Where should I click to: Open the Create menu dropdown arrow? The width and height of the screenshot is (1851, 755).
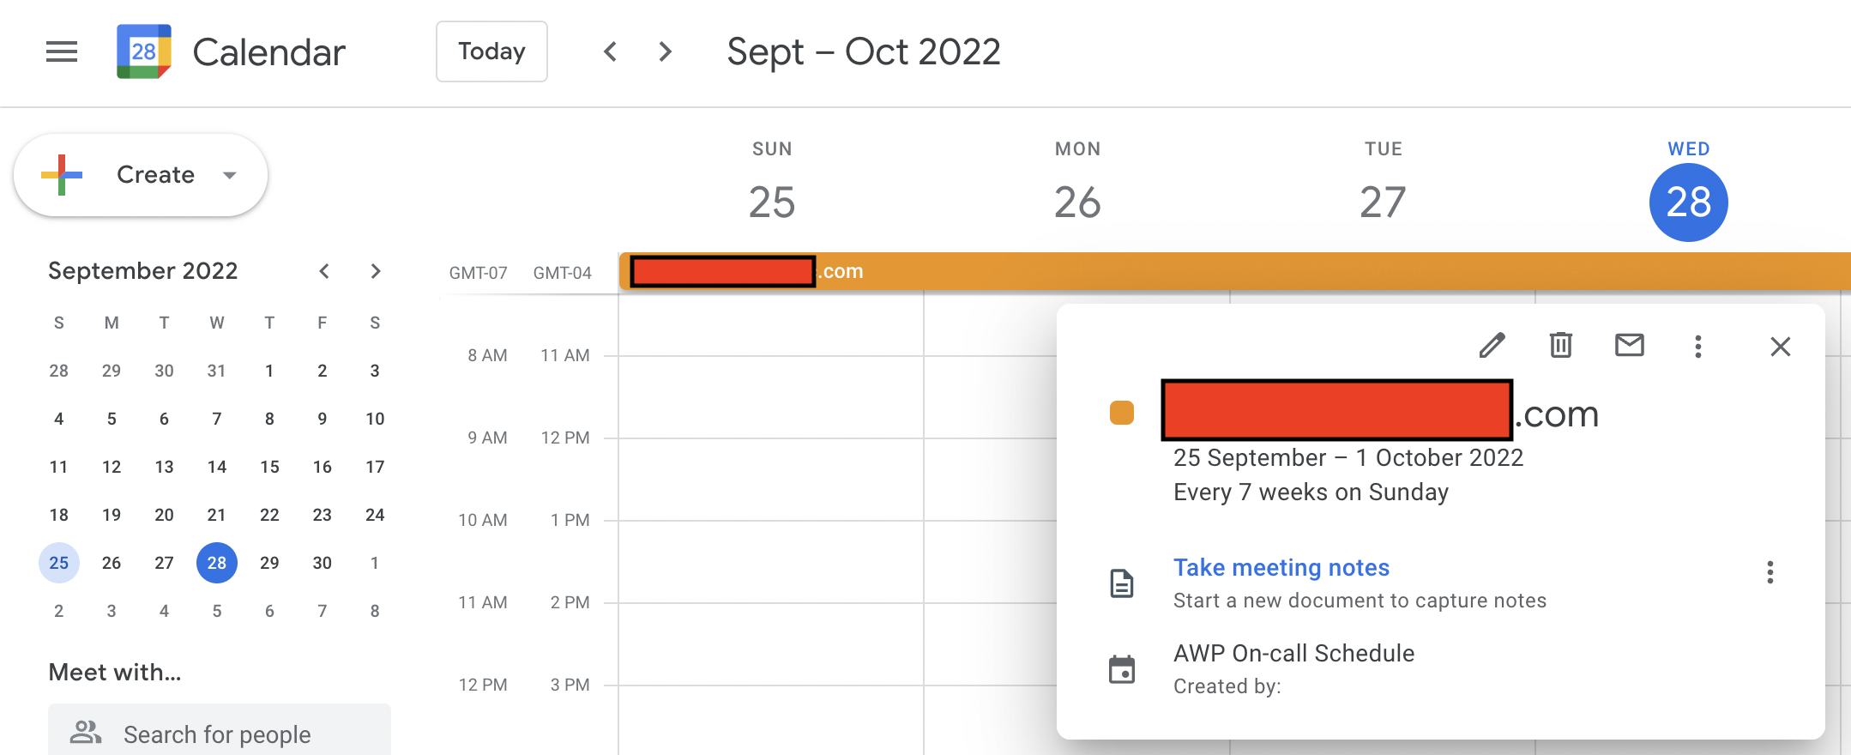tap(229, 174)
